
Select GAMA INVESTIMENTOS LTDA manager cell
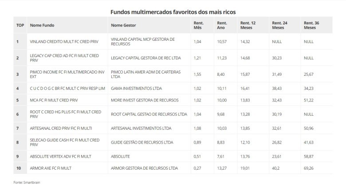click(x=136, y=89)
